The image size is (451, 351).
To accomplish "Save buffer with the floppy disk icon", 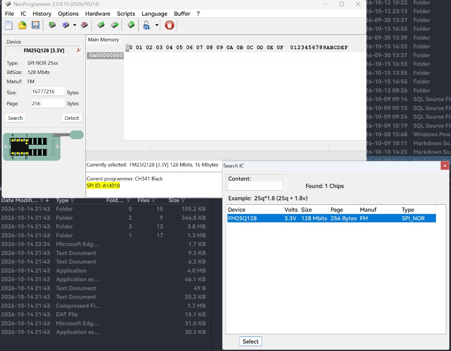I will 35,25.
